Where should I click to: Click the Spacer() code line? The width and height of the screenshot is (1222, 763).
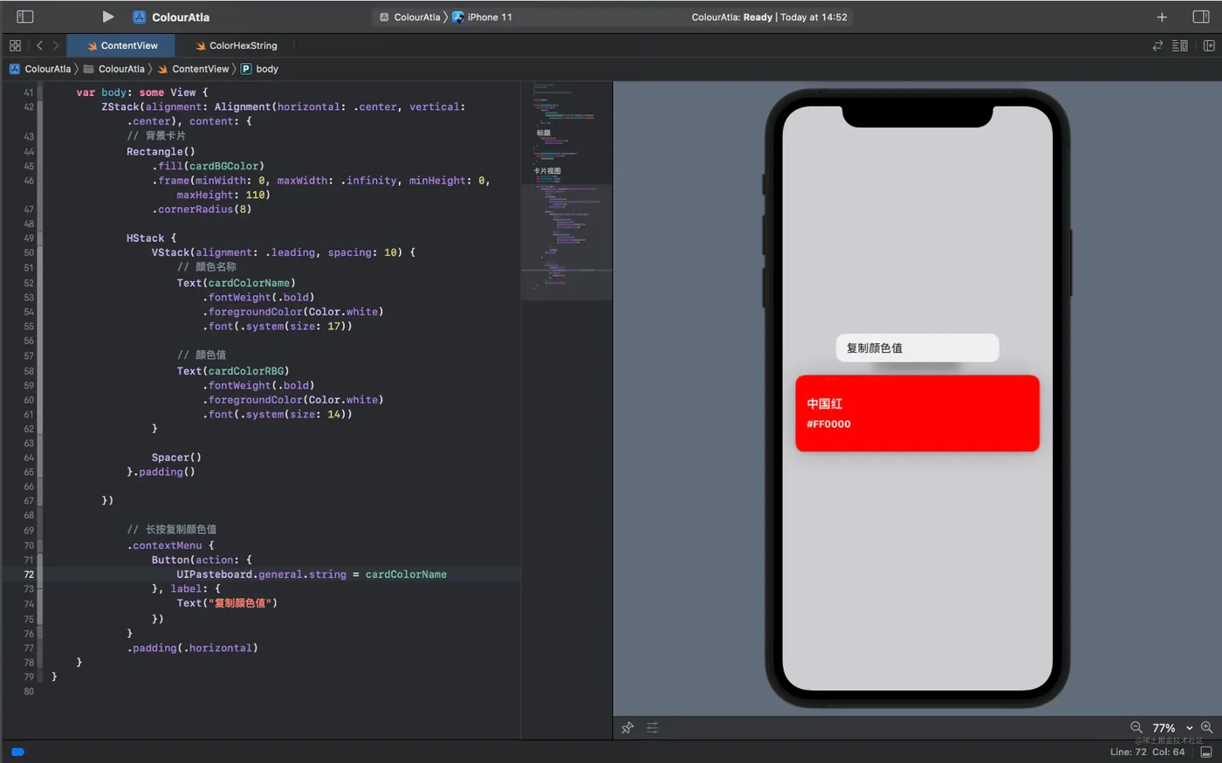[x=176, y=457]
